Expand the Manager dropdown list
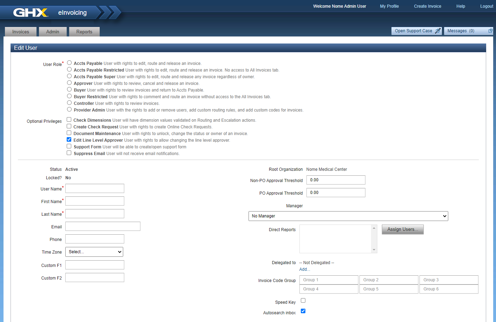The height and width of the screenshot is (322, 496). click(x=348, y=216)
